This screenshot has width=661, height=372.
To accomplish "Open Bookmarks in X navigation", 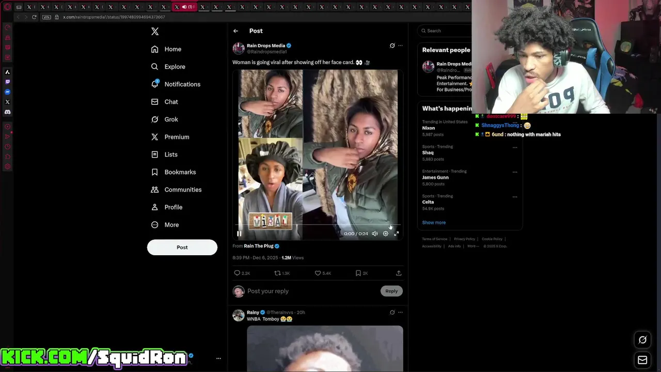I will (174, 172).
